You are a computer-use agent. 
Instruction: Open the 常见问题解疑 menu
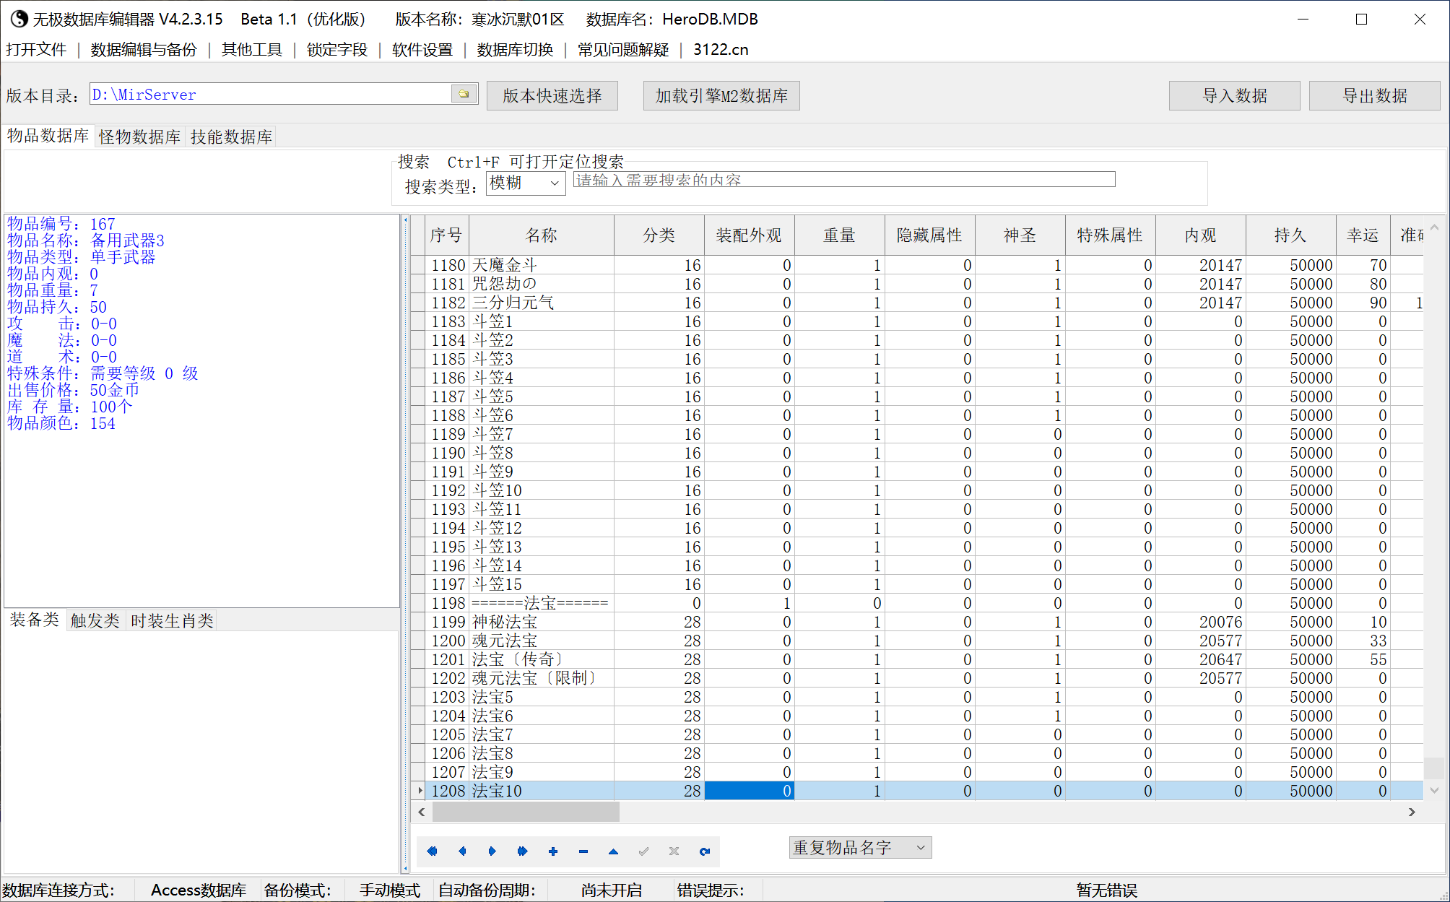point(623,49)
